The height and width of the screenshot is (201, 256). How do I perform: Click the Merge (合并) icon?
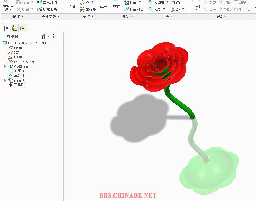click(206, 9)
